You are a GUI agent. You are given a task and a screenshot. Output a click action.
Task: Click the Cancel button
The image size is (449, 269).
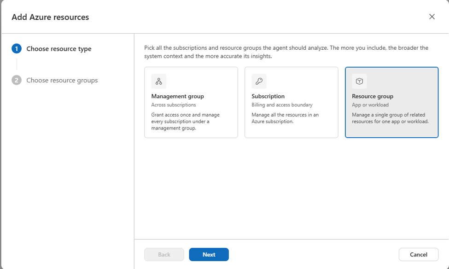(x=418, y=254)
